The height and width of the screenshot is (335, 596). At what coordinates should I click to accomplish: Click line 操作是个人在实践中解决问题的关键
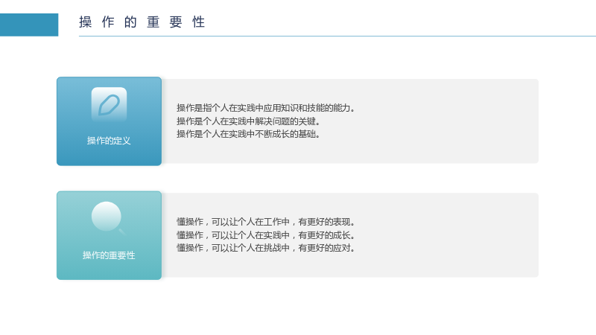[248, 121]
